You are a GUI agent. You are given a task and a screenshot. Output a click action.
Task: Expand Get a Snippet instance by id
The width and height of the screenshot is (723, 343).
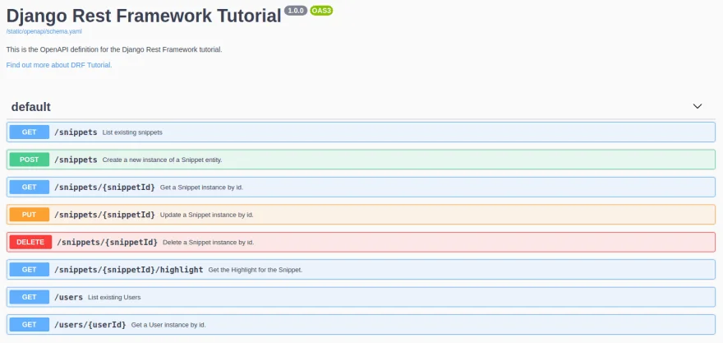[361, 187]
